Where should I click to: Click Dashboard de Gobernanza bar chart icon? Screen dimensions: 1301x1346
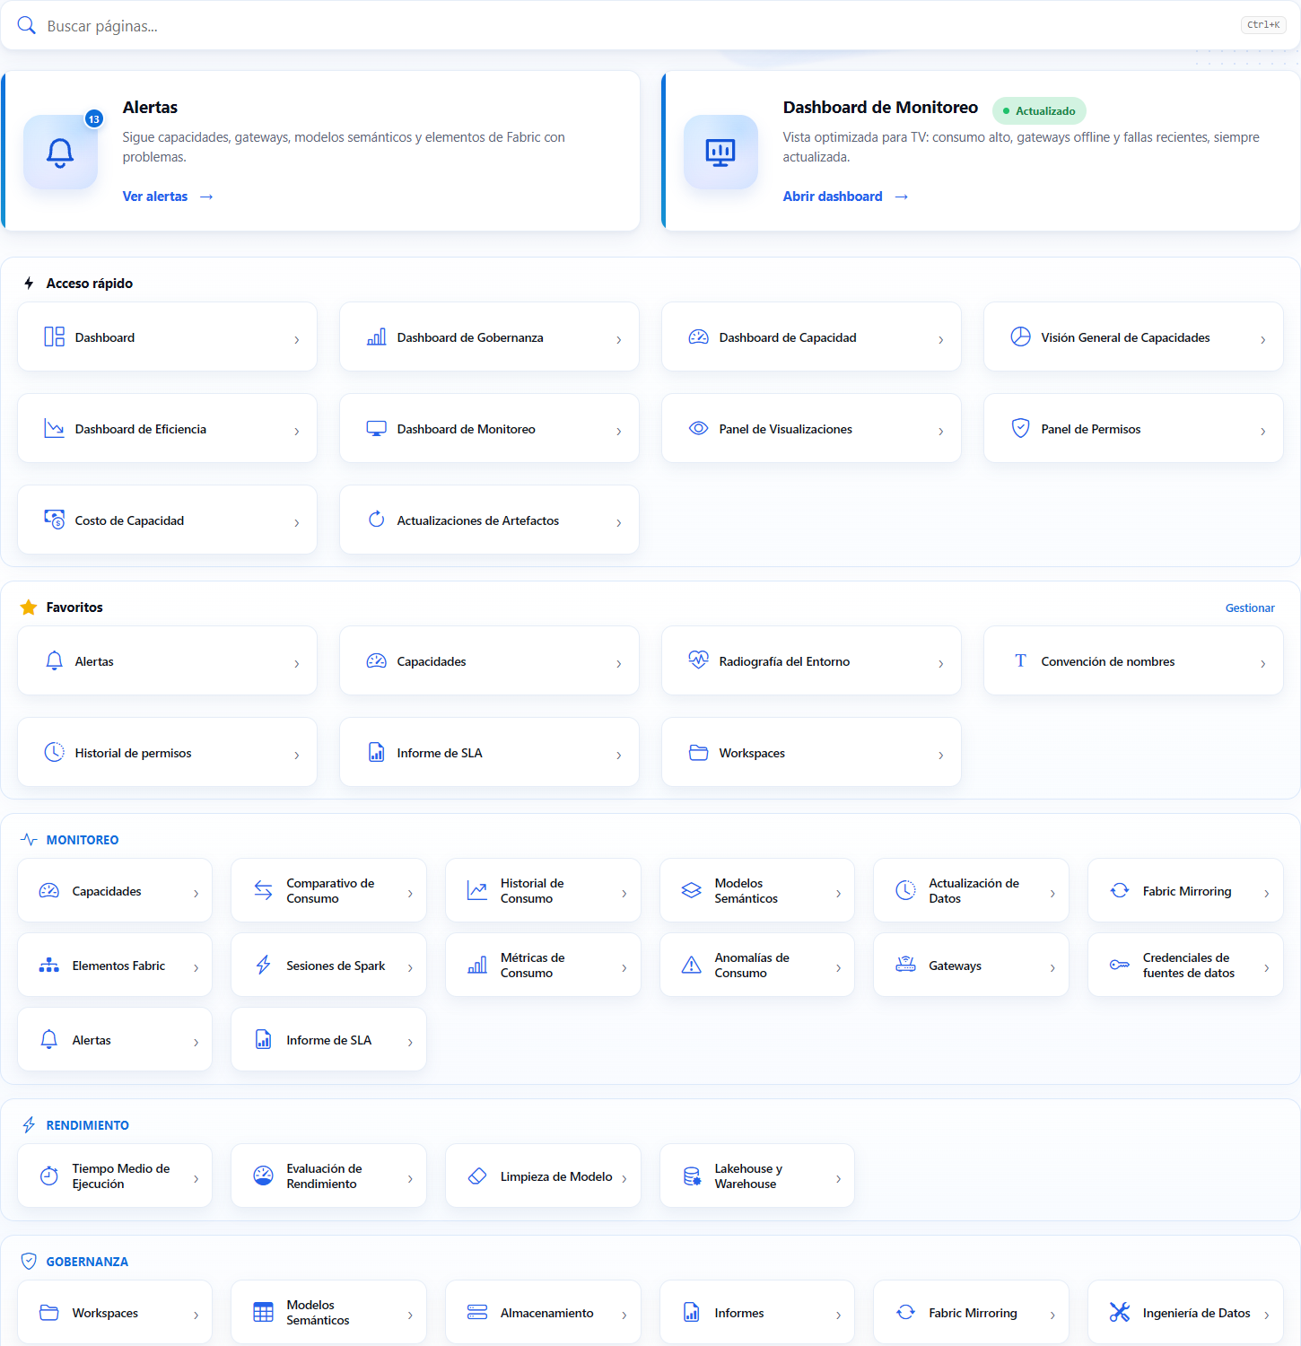377,336
